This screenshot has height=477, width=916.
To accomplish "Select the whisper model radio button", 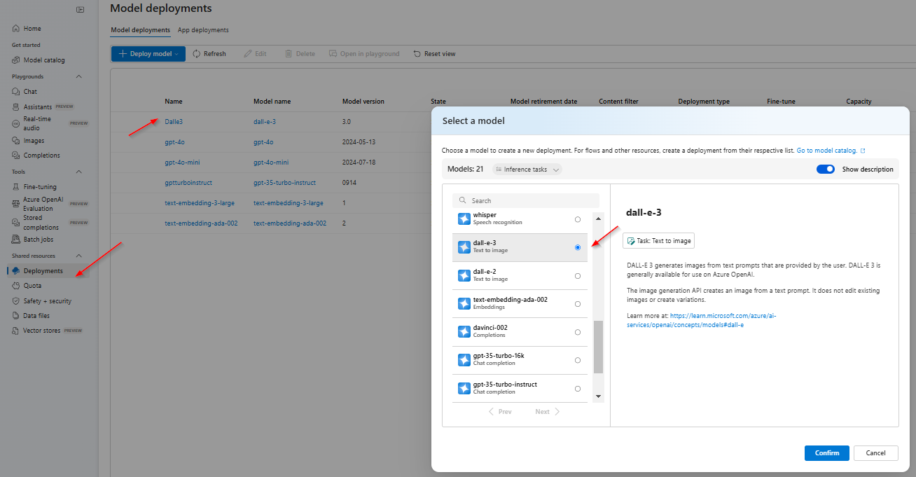I will click(577, 219).
